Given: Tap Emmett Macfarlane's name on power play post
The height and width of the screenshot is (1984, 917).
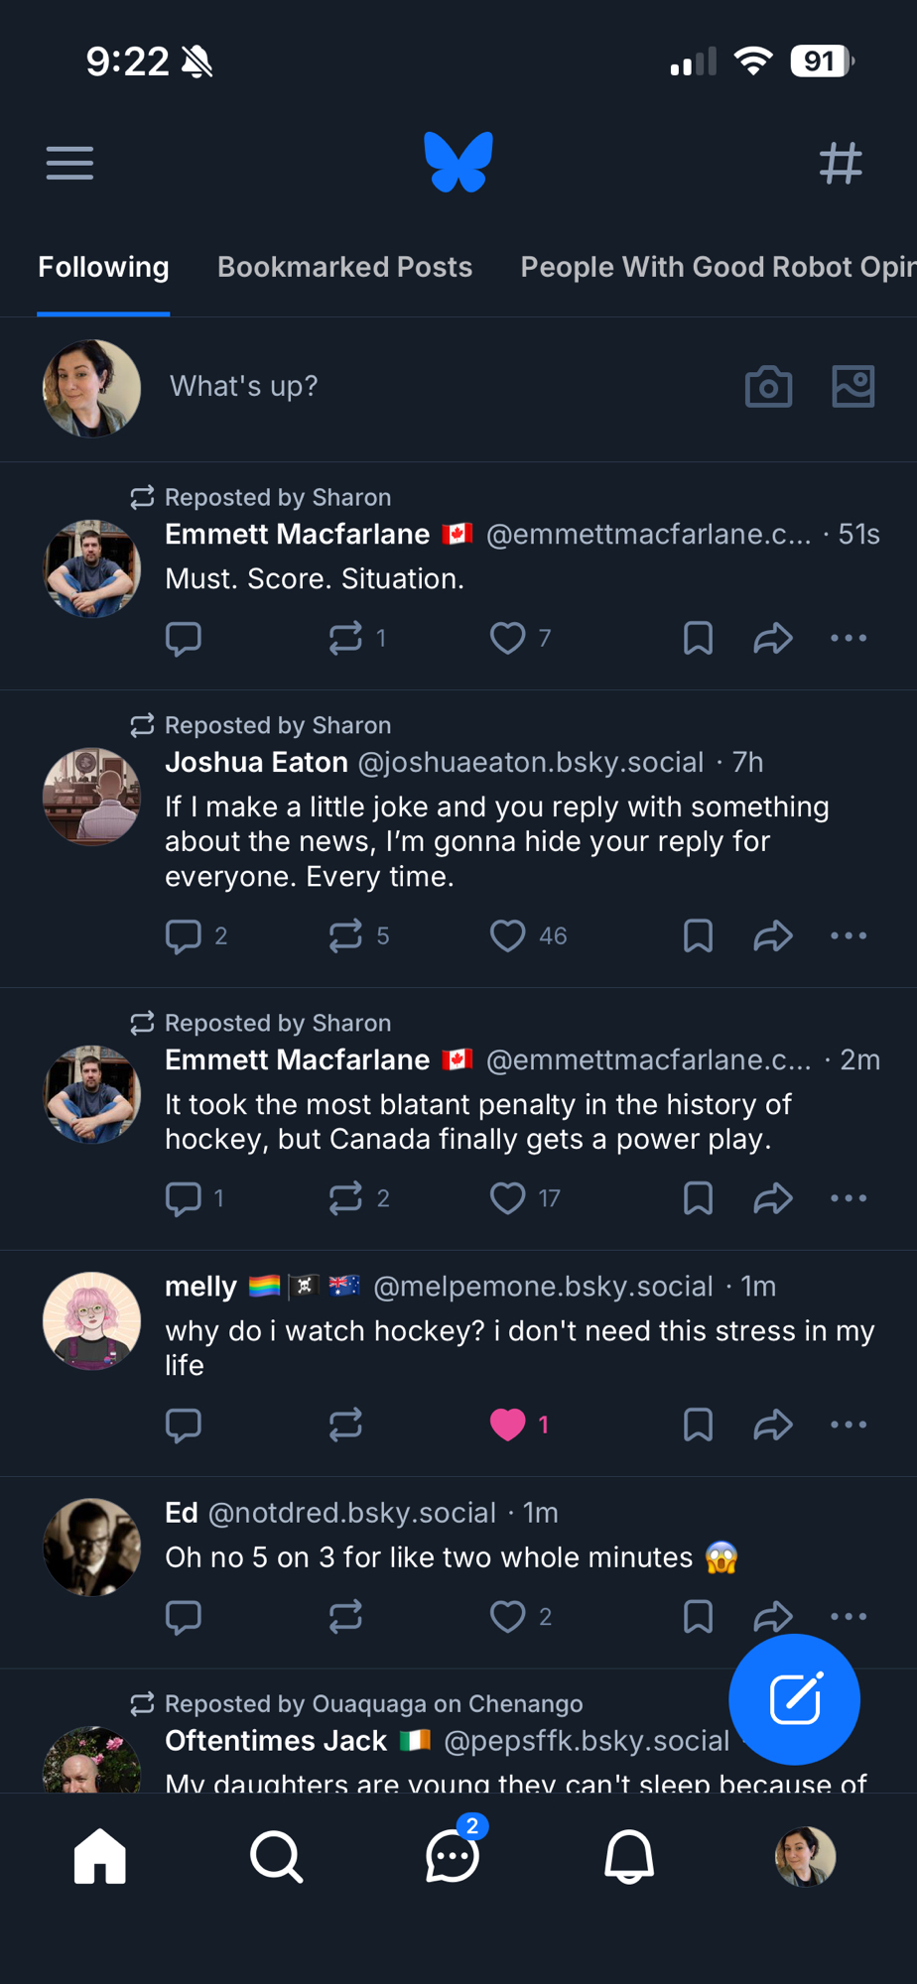Looking at the screenshot, I should tap(297, 1059).
